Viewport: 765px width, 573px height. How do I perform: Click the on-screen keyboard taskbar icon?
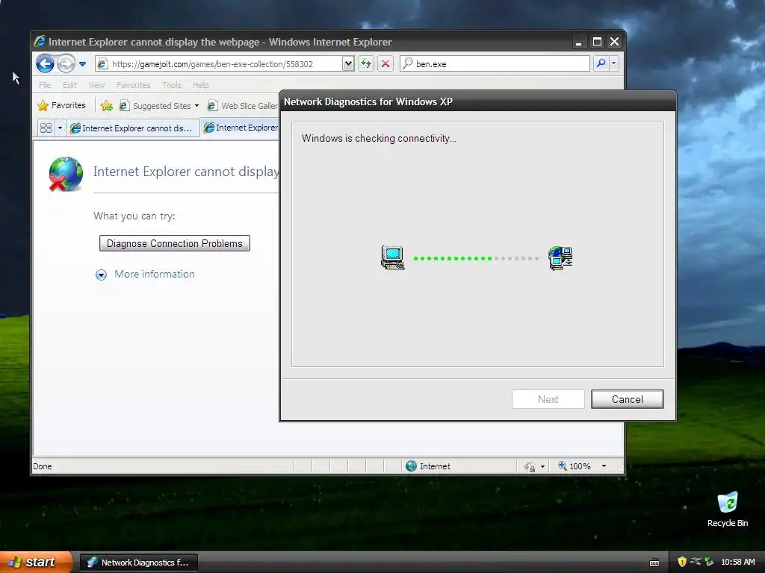point(654,563)
